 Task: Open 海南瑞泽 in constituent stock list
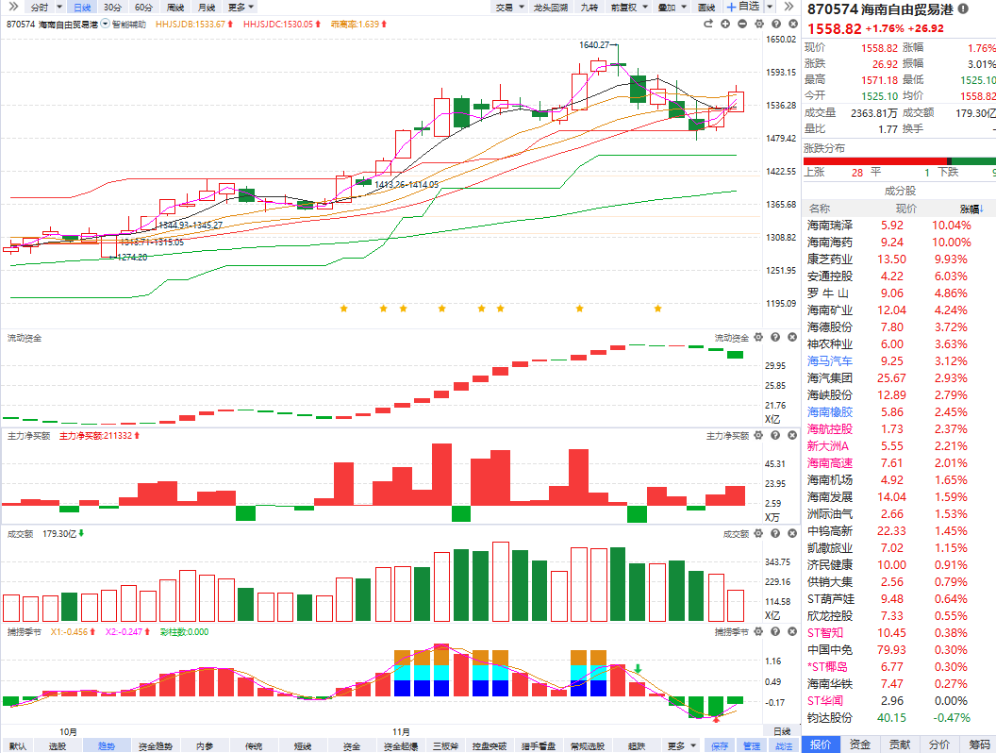pyautogui.click(x=830, y=226)
